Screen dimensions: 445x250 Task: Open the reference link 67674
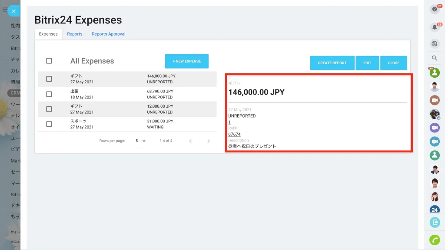pos(234,135)
